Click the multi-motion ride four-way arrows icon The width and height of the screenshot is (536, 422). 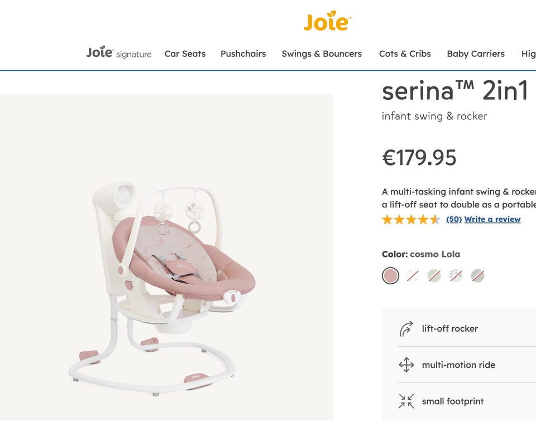click(x=406, y=365)
